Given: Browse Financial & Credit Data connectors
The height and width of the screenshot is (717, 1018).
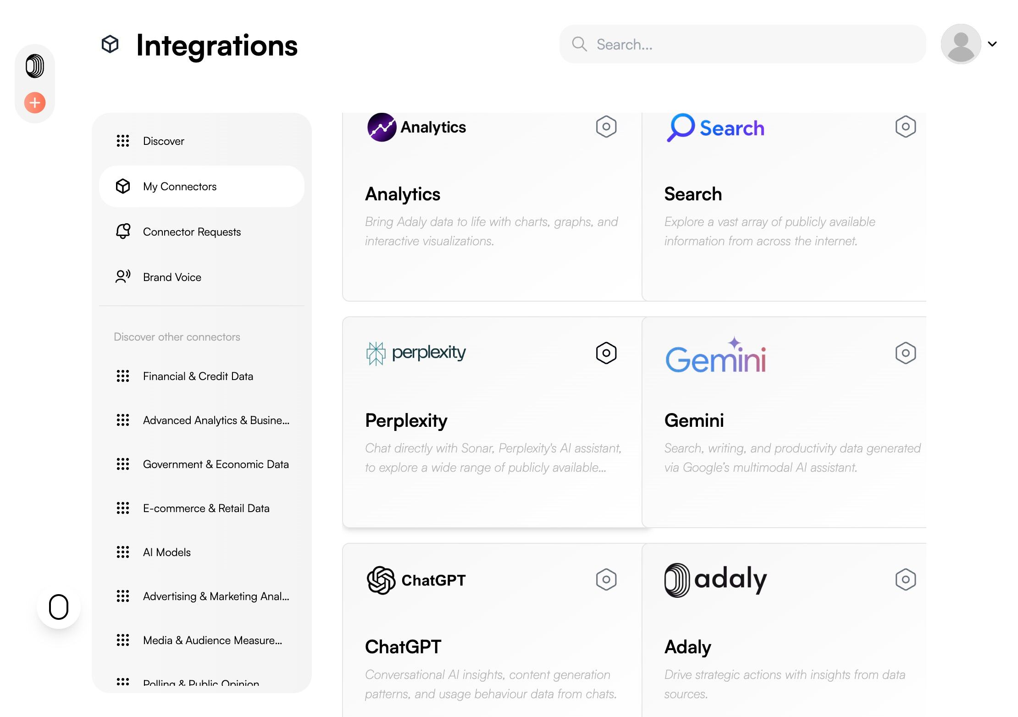Looking at the screenshot, I should click(x=198, y=376).
